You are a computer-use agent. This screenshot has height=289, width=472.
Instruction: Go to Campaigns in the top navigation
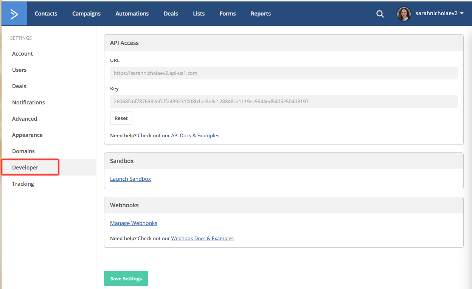click(x=86, y=14)
